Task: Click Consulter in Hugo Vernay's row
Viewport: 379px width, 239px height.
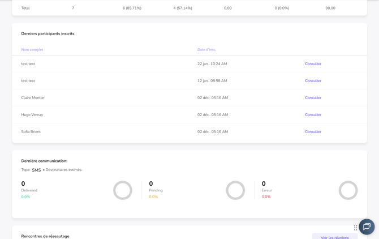Action: [x=313, y=115]
